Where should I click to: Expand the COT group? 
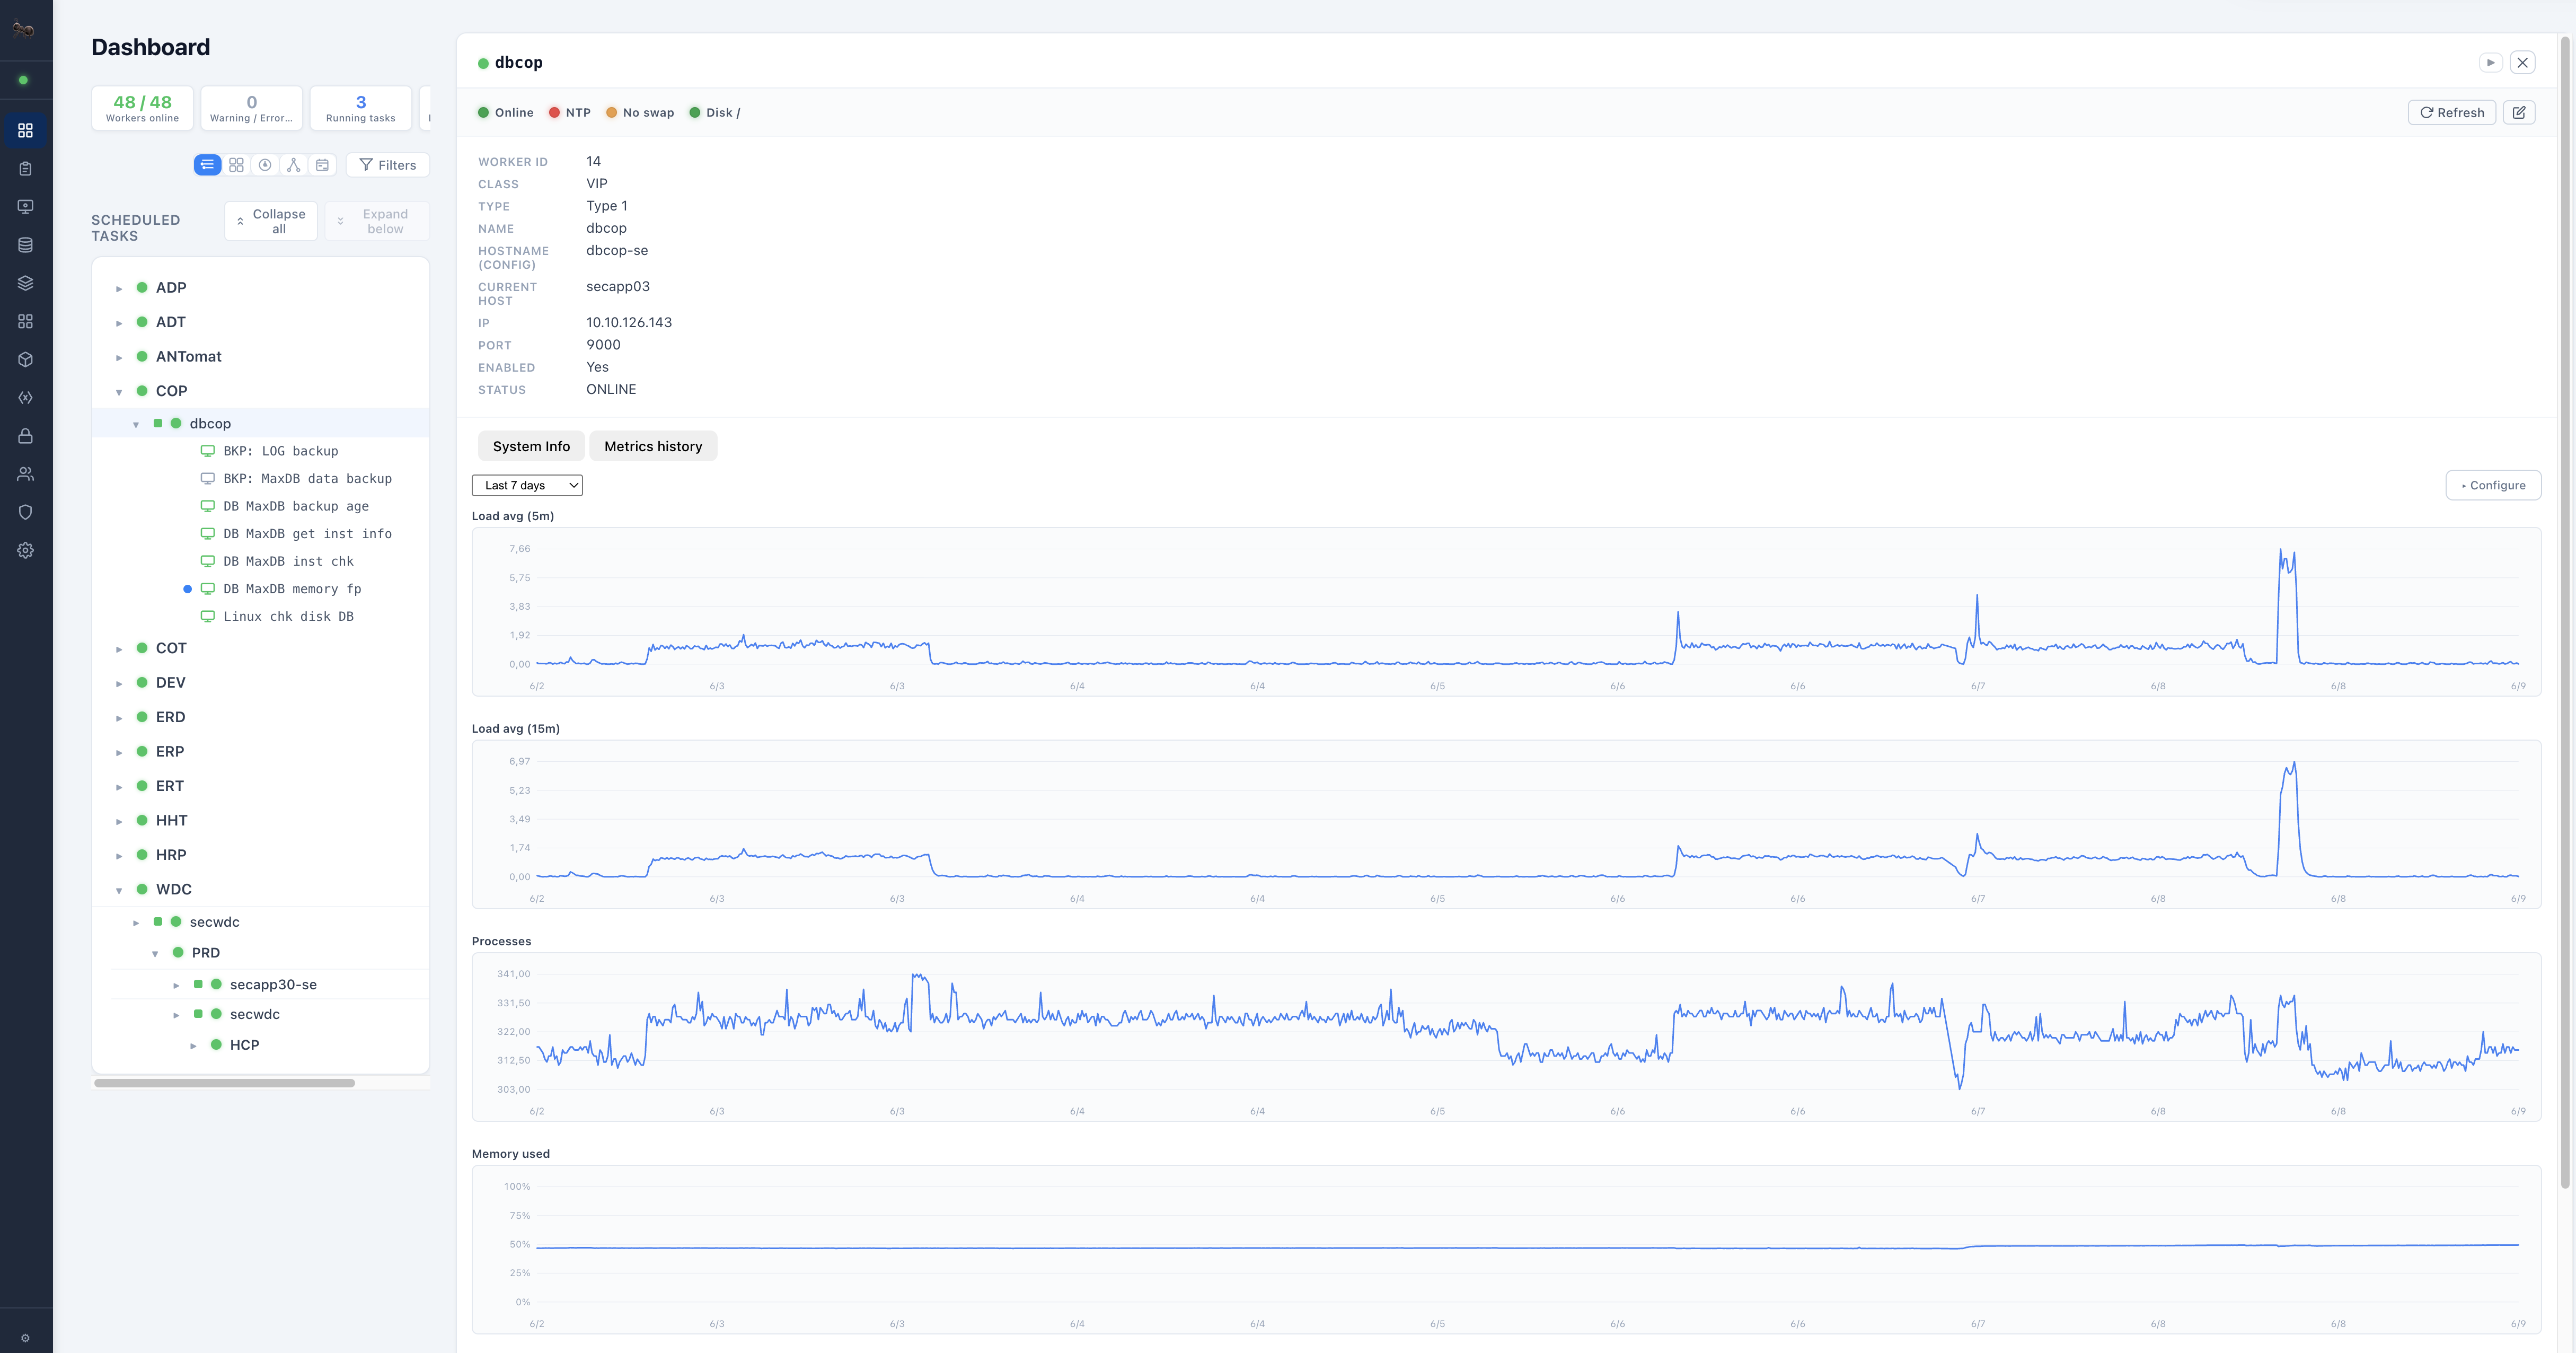click(119, 650)
